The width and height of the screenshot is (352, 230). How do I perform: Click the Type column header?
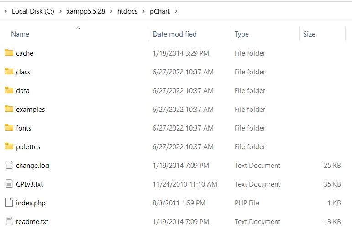coord(242,34)
